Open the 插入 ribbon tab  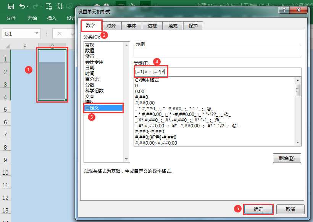coord(52,18)
